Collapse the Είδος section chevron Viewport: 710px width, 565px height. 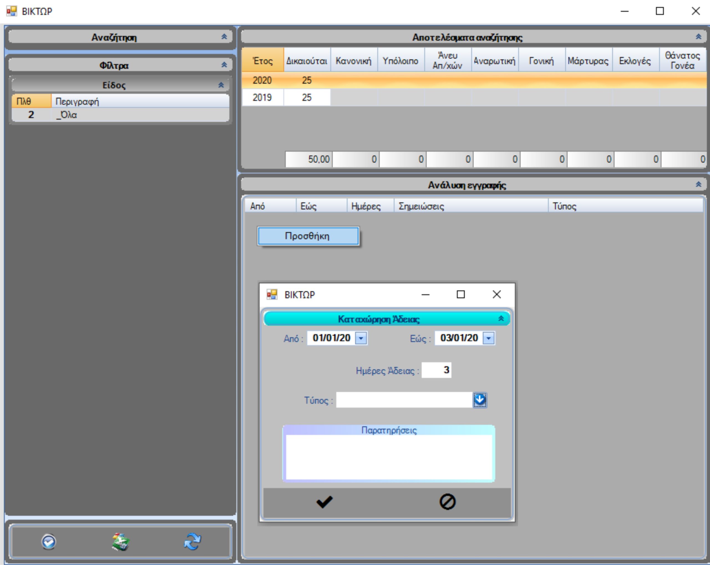[221, 85]
